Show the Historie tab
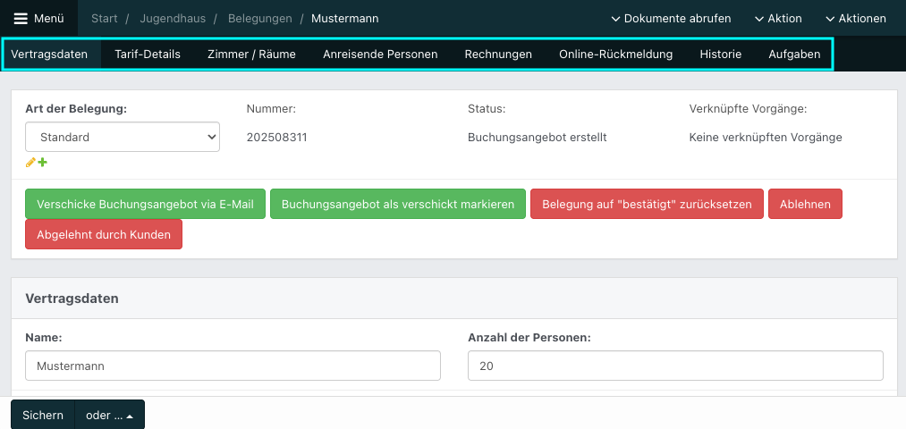 coord(721,55)
